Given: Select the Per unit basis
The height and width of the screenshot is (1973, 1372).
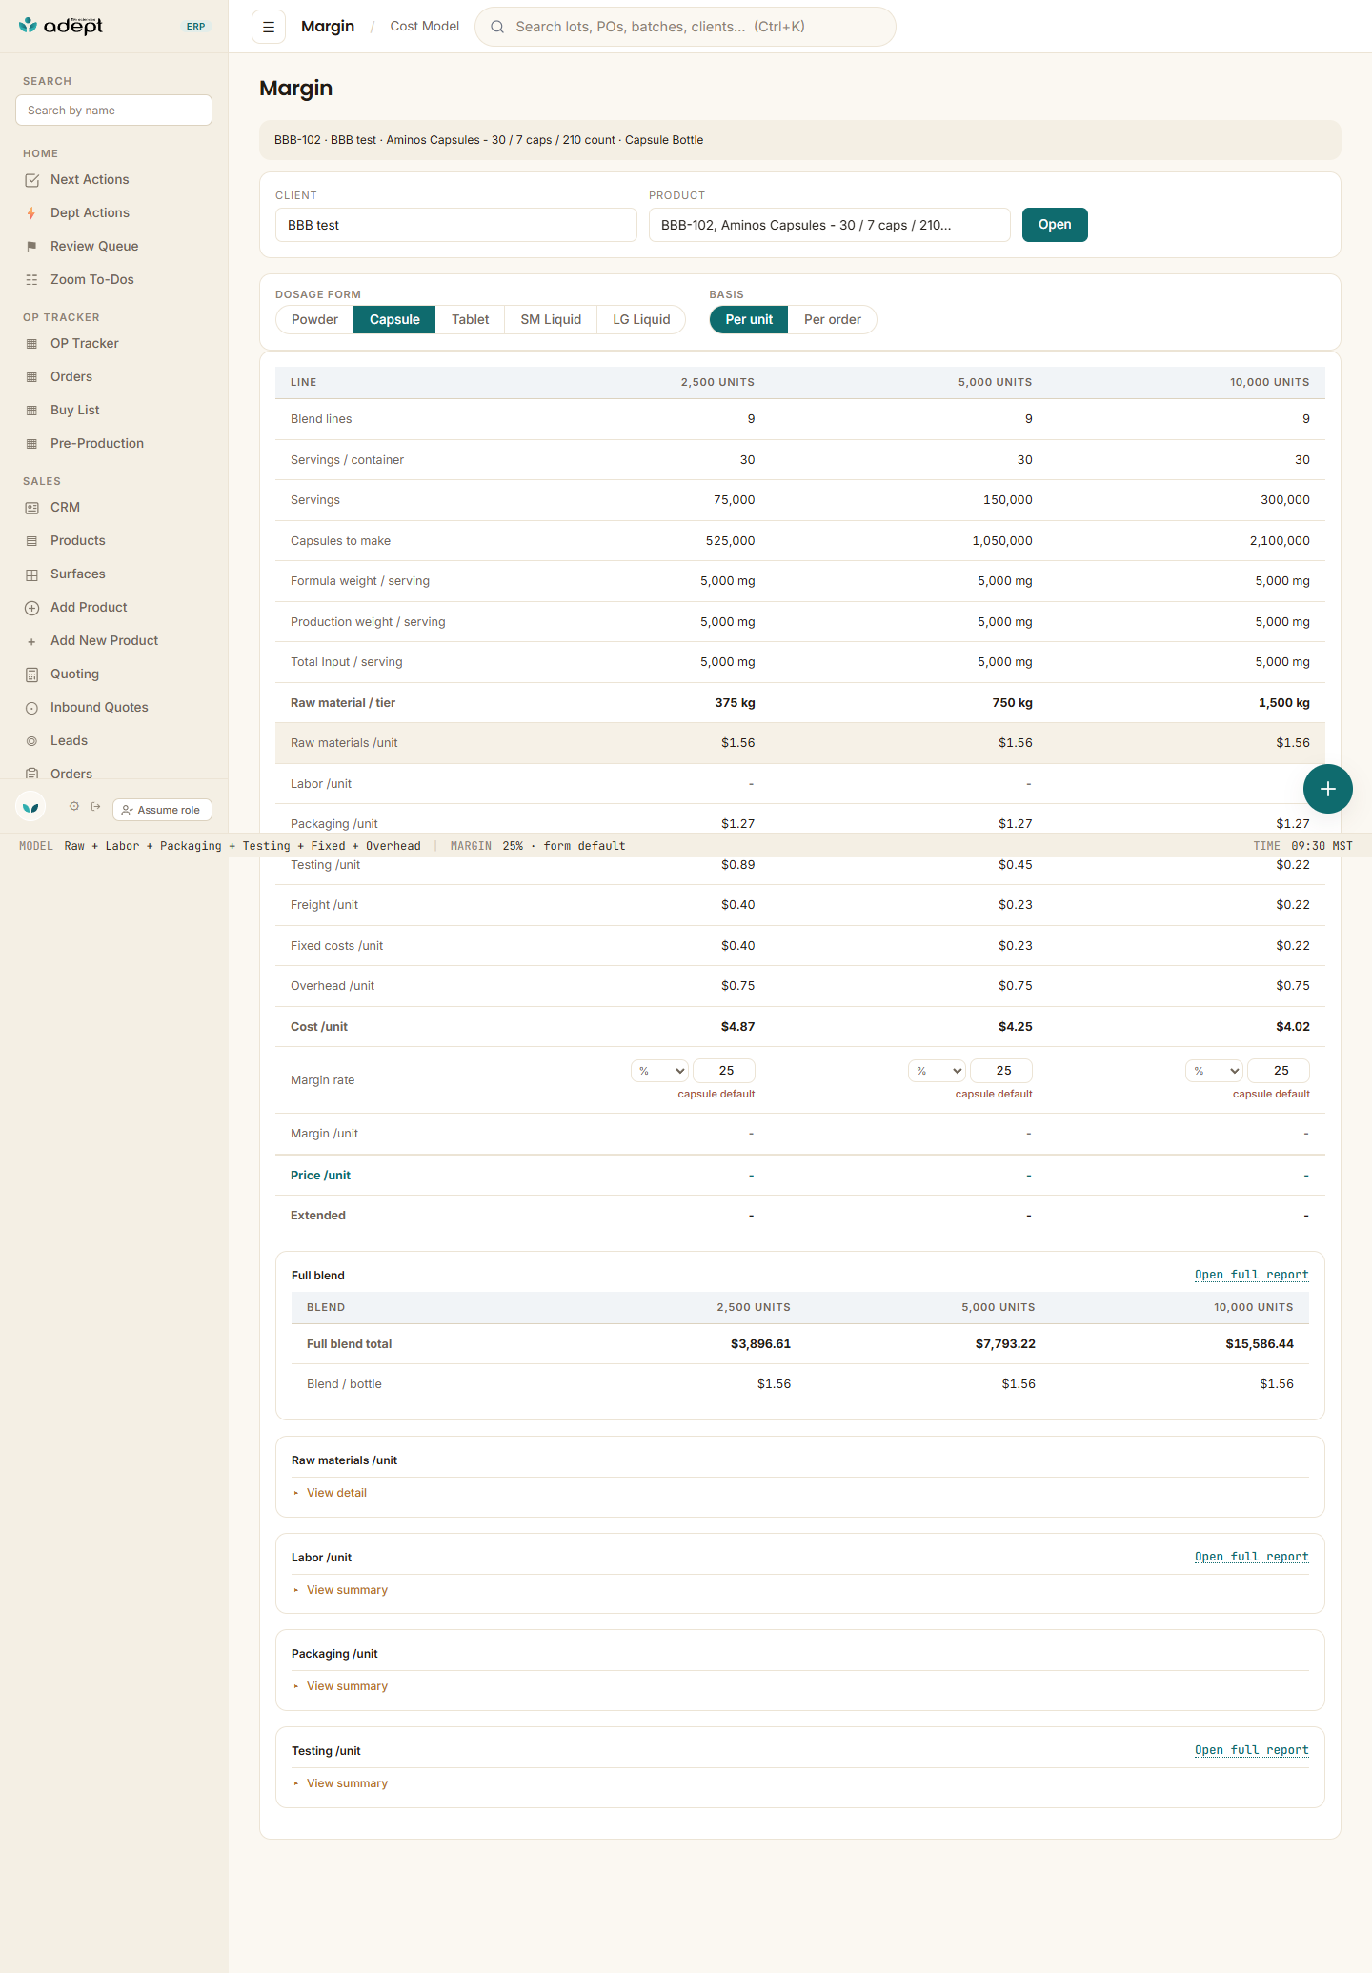Looking at the screenshot, I should (x=749, y=320).
